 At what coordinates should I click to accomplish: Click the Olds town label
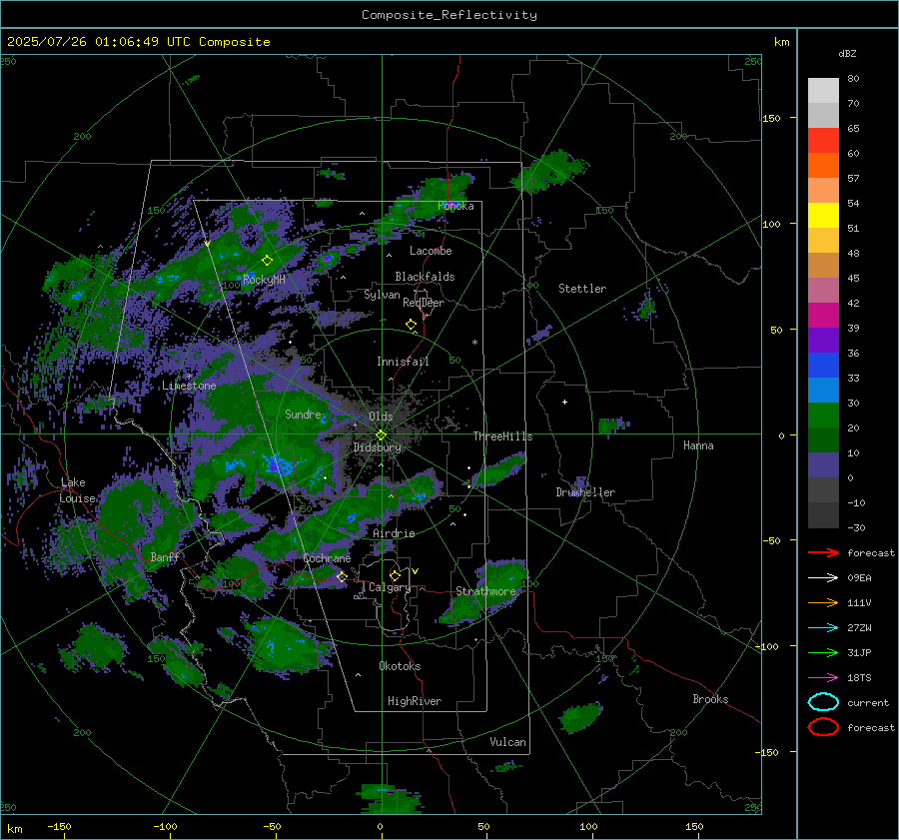click(x=381, y=417)
